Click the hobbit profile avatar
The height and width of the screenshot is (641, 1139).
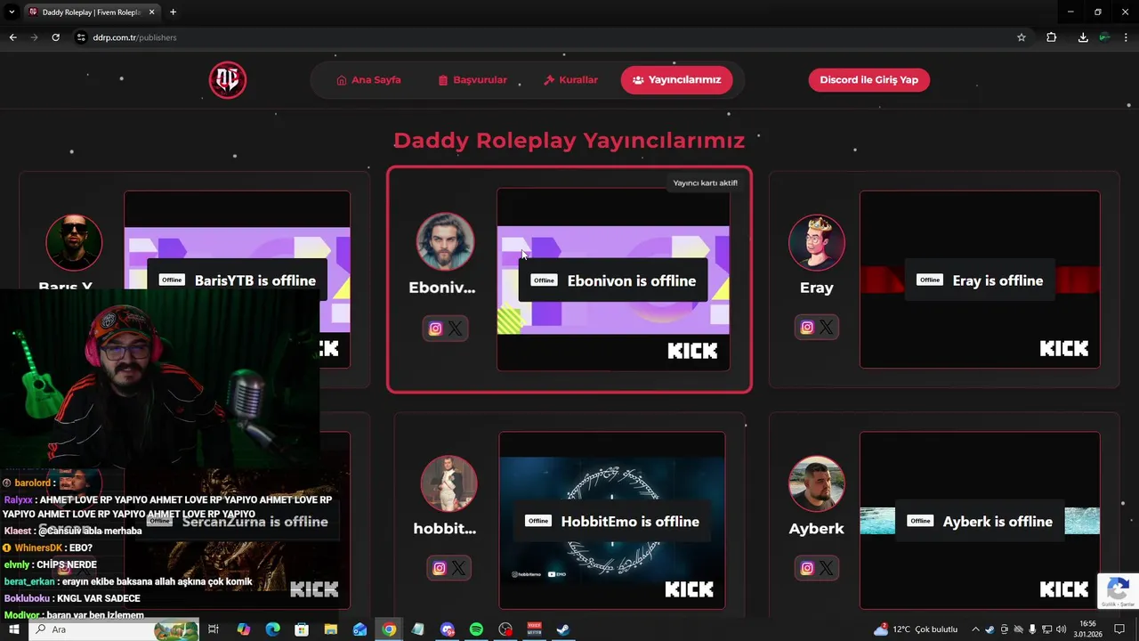pos(448,483)
